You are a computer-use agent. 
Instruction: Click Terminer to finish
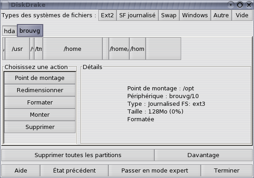point(227,170)
